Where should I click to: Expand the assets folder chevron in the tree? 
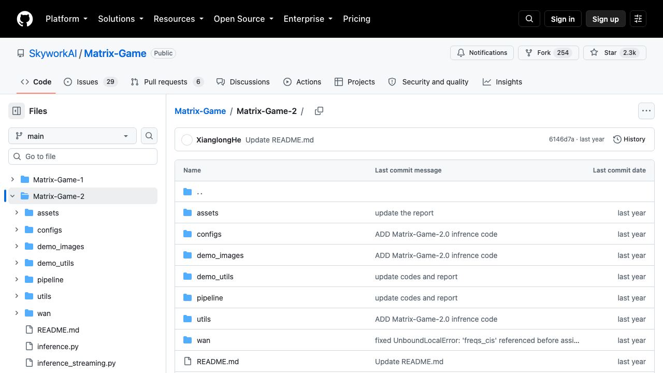coord(17,213)
